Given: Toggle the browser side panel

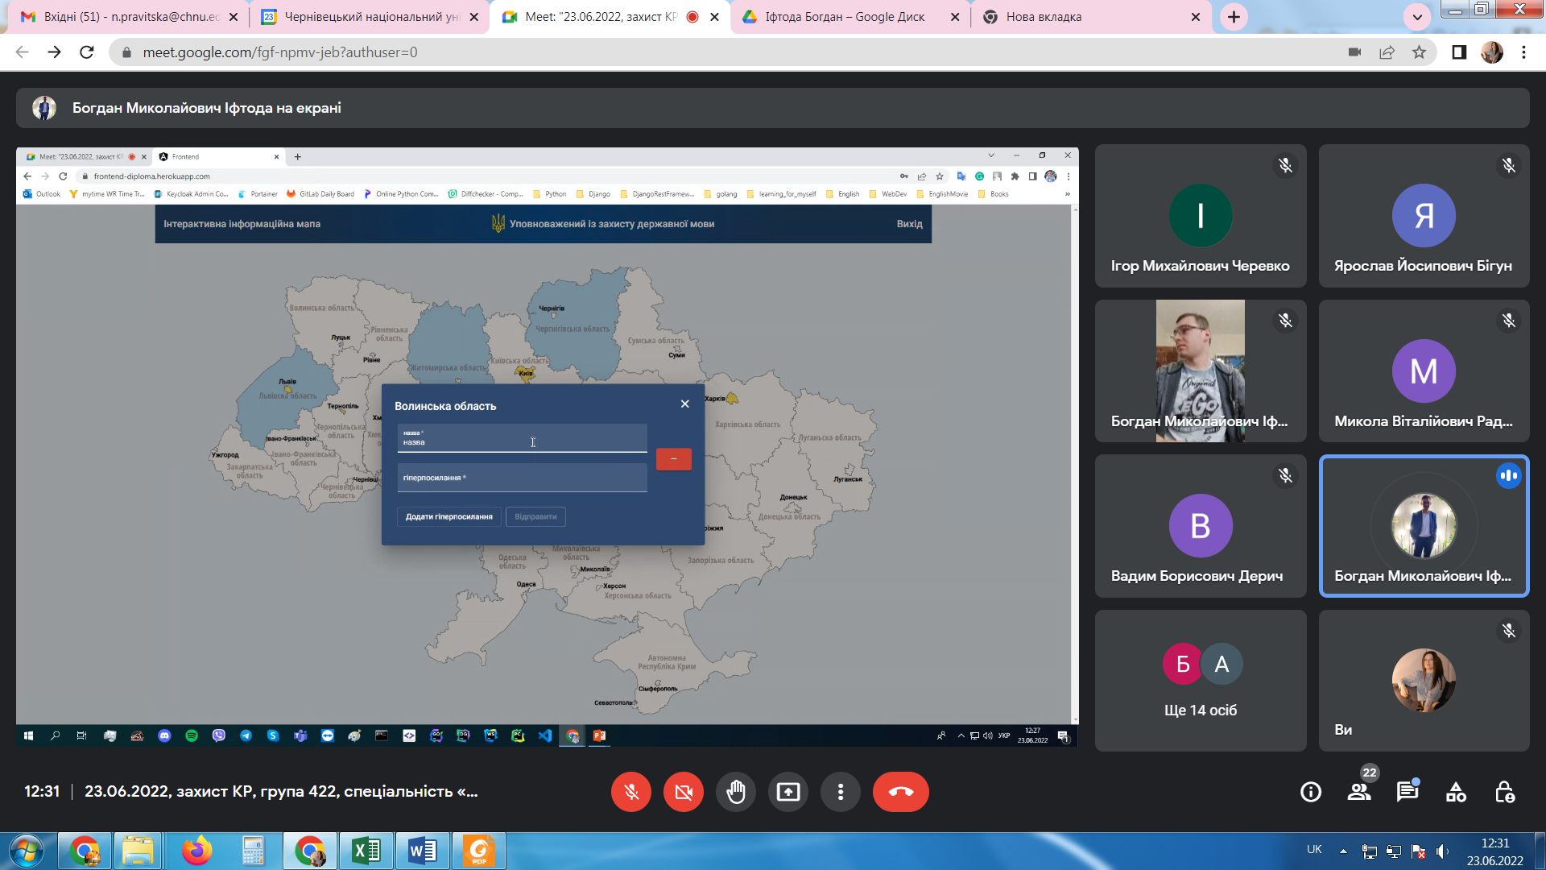Looking at the screenshot, I should (x=1459, y=52).
